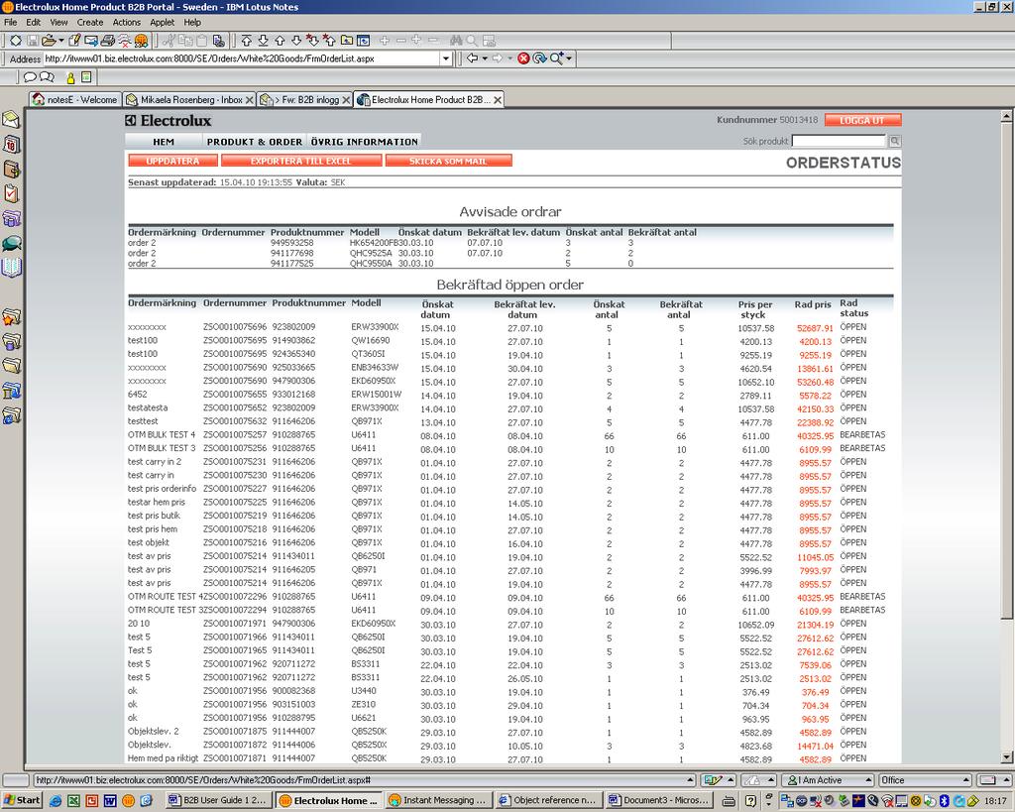The image size is (1015, 812).
Task: Click the 'Objektslev. 2' order label
Action: (154, 731)
